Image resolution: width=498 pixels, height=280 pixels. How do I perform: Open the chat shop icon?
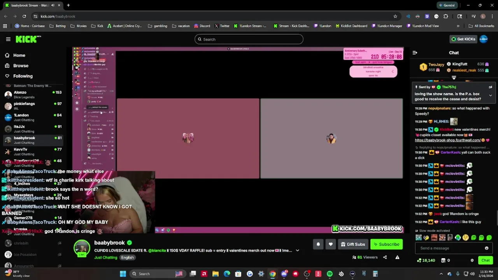(443, 260)
